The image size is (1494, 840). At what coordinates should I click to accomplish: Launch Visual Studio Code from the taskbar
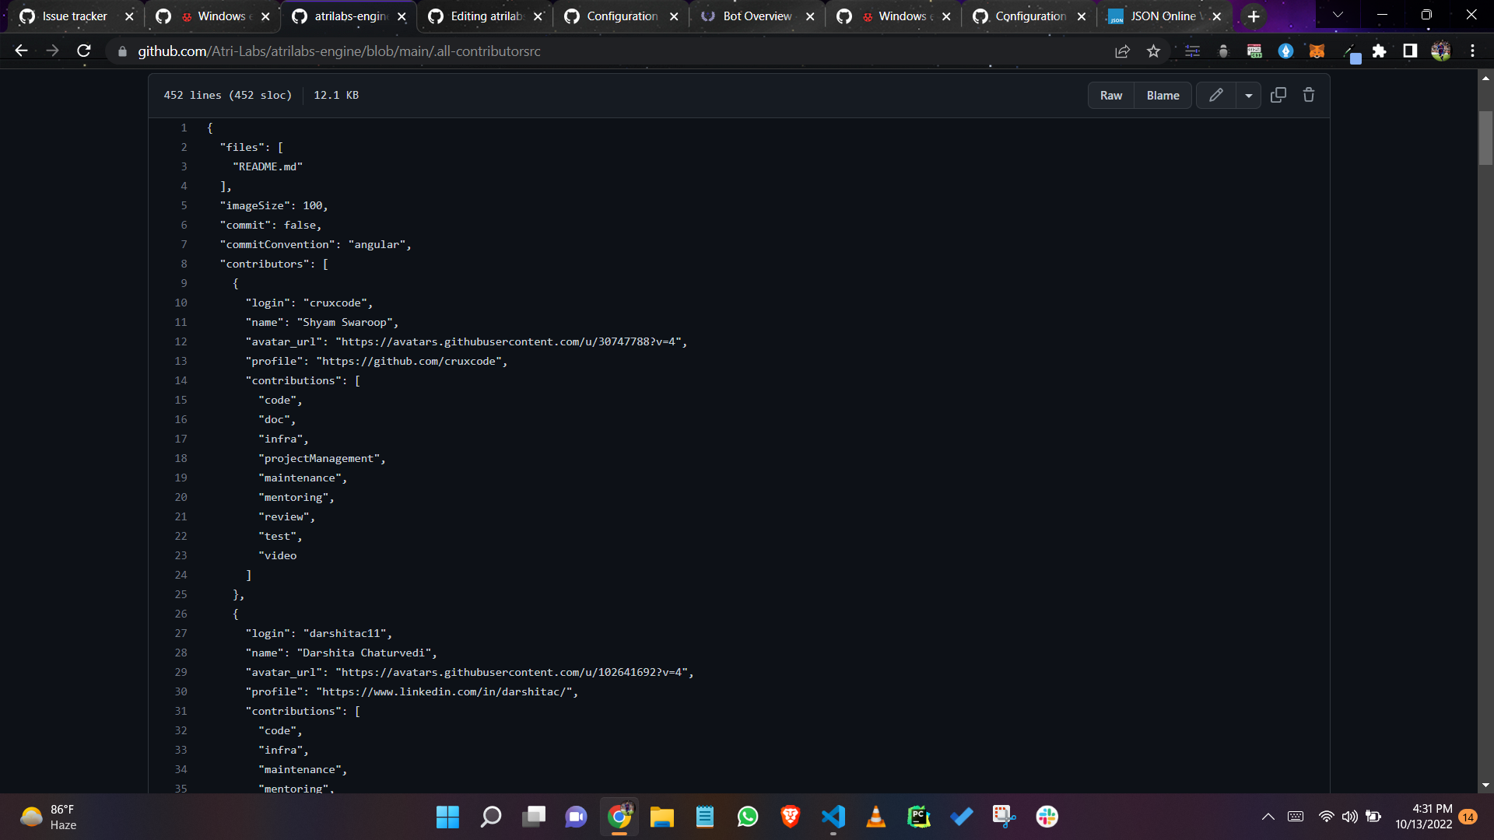(833, 817)
